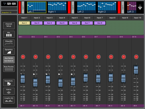Expand the Layer 3 bank label
This screenshot has height=109, width=145.
[123, 7]
